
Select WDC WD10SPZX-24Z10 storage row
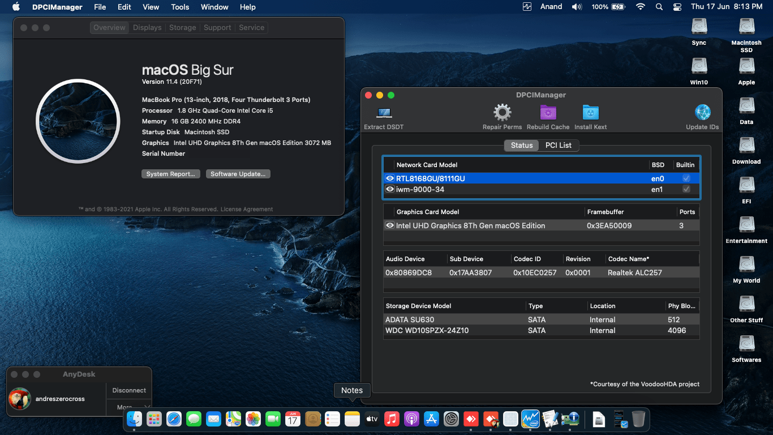[542, 330]
